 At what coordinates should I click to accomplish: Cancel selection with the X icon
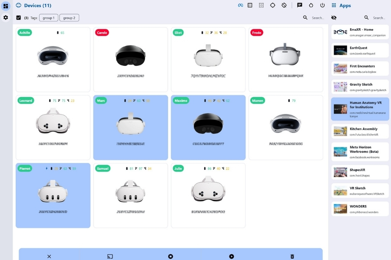pos(49,256)
